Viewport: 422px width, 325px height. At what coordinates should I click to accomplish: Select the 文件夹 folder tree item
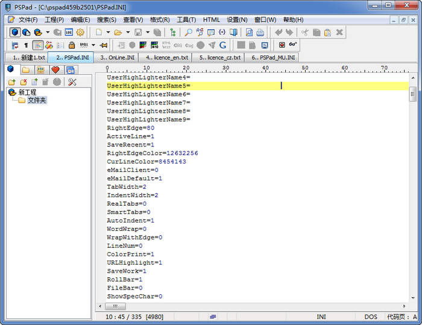click(x=37, y=101)
